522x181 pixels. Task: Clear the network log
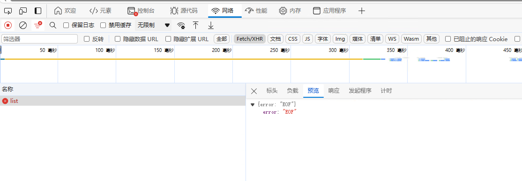23,25
